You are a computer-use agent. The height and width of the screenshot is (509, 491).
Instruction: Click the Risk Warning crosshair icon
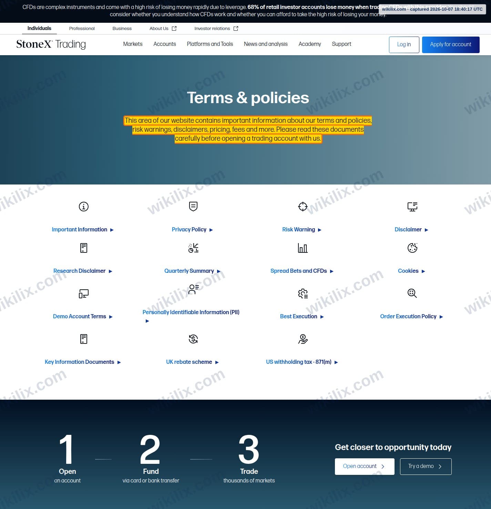303,207
